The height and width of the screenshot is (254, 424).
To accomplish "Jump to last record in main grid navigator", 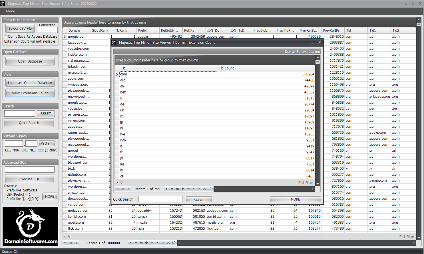I will pos(141,243).
